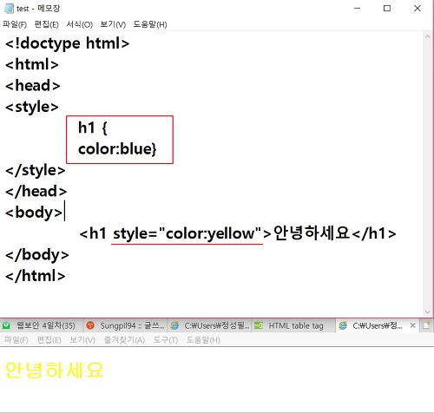434x413 pixels.
Task: Place cursor on opening <head> line
Action: pos(32,86)
